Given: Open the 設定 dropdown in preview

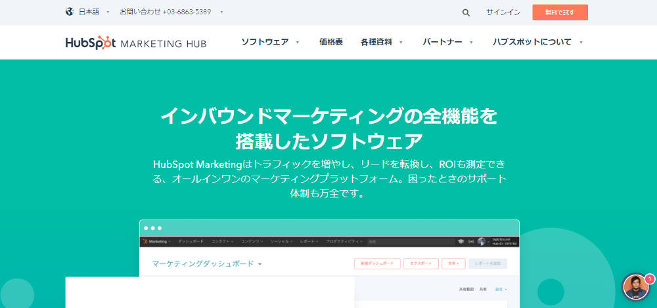Looking at the screenshot, I should (x=501, y=289).
